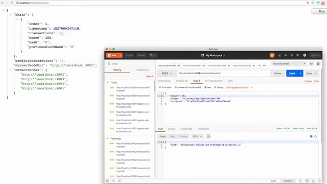The height and width of the screenshot is (184, 327).
Task: Toggle the sidebar icon in Postman status bar
Action: [107, 181]
